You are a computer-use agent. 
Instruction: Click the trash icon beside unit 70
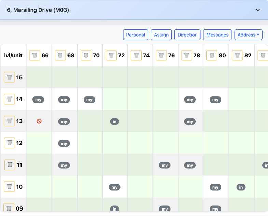[86, 55]
